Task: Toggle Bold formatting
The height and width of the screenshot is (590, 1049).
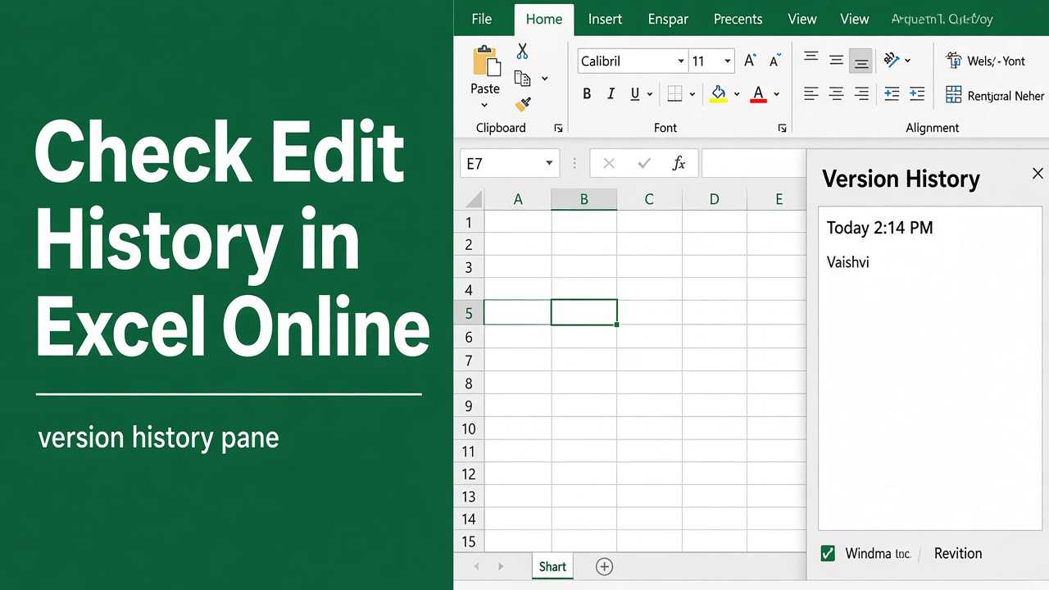Action: [x=587, y=94]
